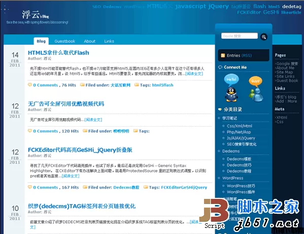Click the MSN messenger Guy icon

[256, 89]
